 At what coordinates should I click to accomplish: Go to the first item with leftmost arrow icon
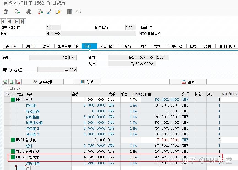point(3,21)
